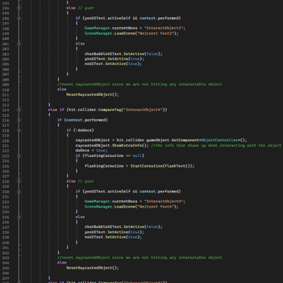
Task: Click line number 220 in the gutter
Action: (5, 140)
